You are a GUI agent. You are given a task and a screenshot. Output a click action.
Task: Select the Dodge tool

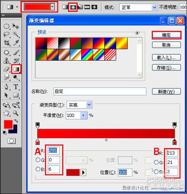pyautogui.click(x=16, y=77)
